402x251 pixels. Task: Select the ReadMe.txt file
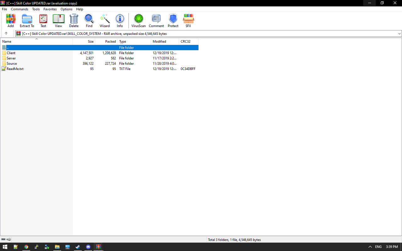point(15,69)
